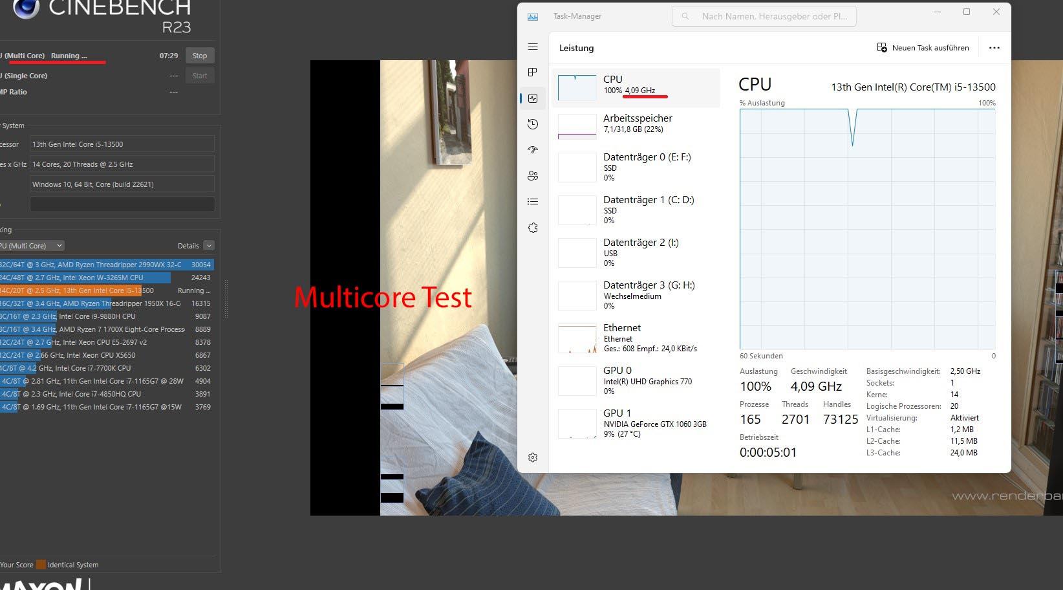Open the App history icon in Task Manager
Viewport: 1063px width, 590px height.
pos(533,124)
